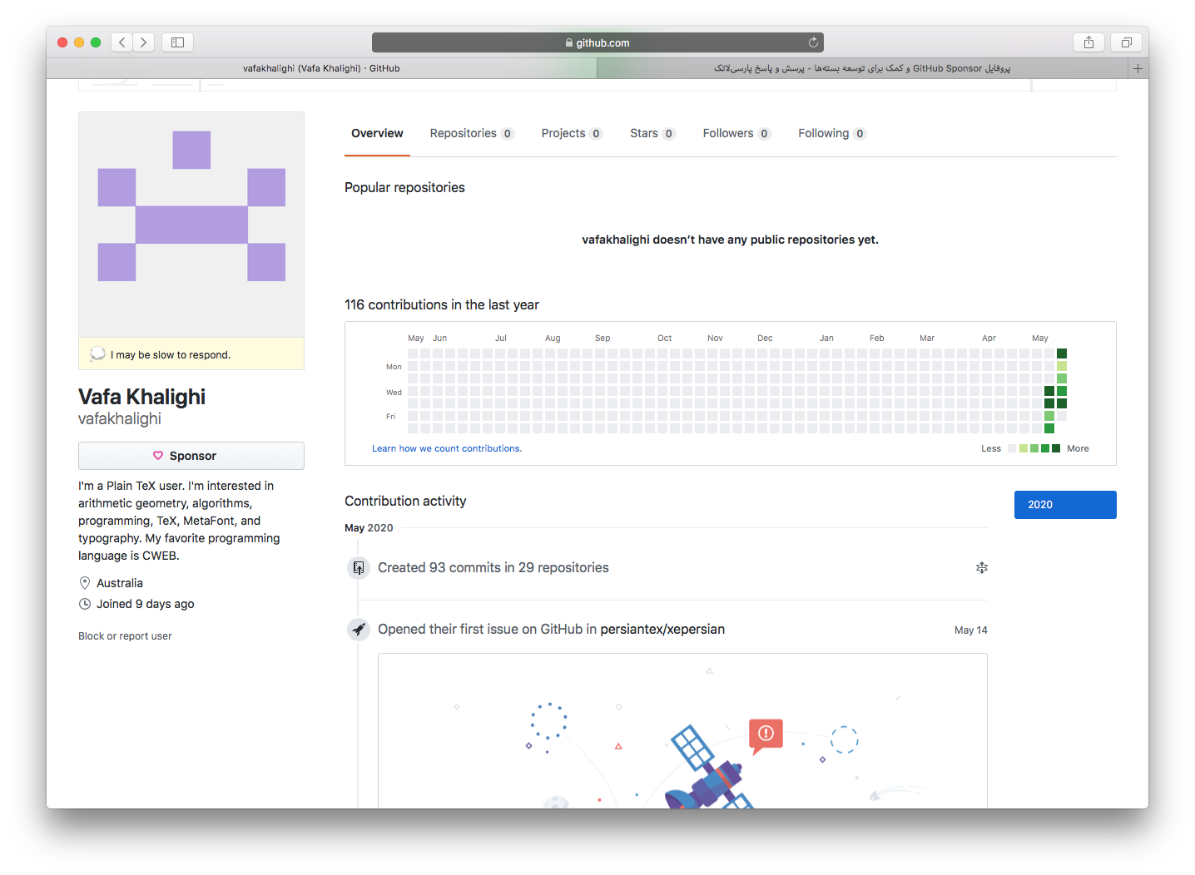
Task: Go forward with Safari's forward arrow
Action: (x=144, y=42)
